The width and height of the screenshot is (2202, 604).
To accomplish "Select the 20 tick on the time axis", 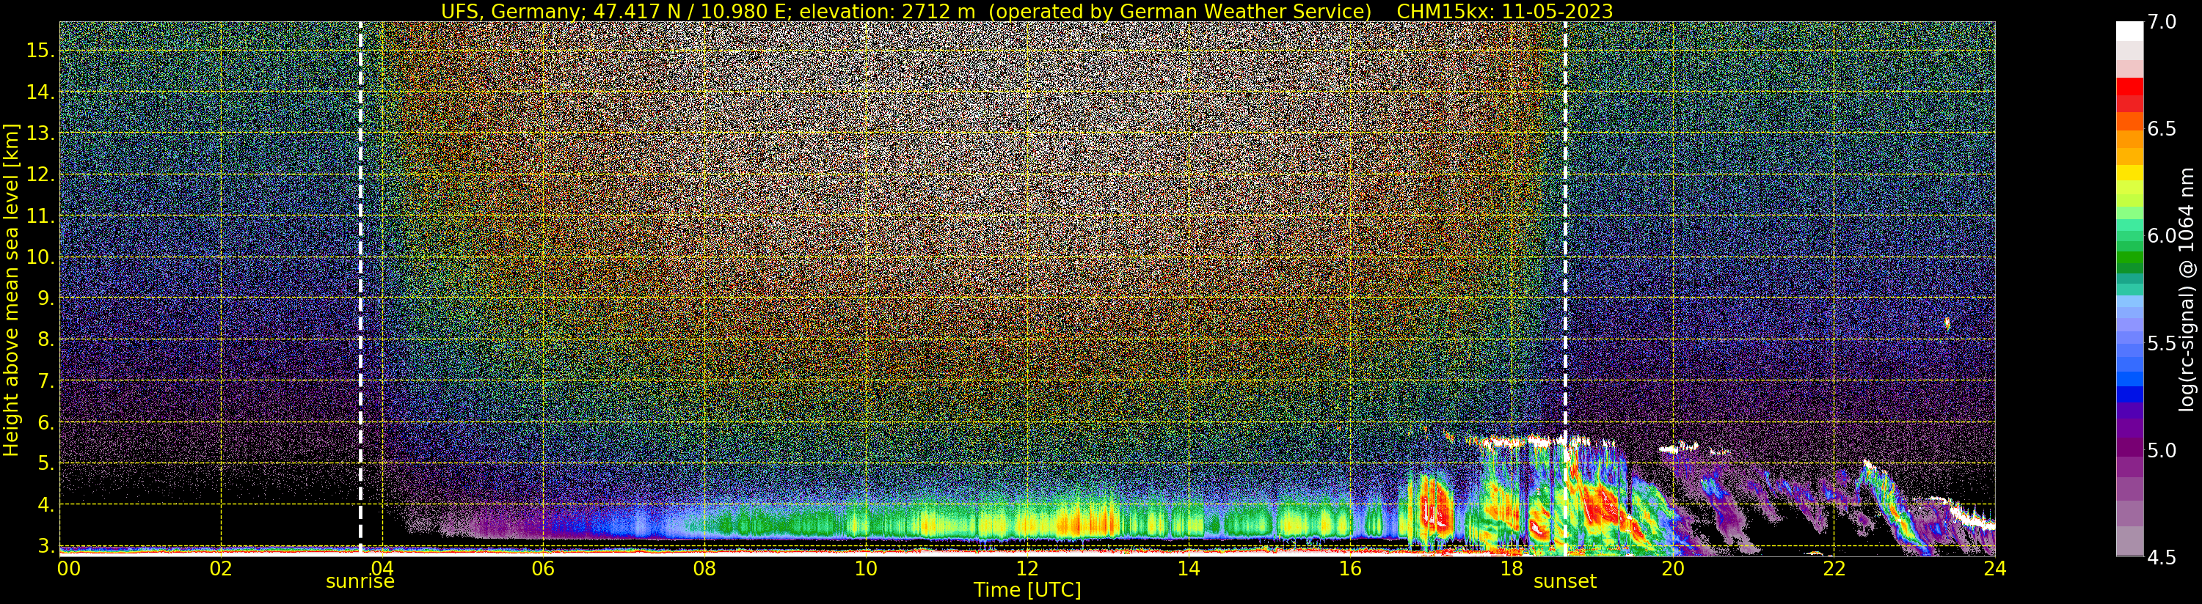I will pos(1672,569).
